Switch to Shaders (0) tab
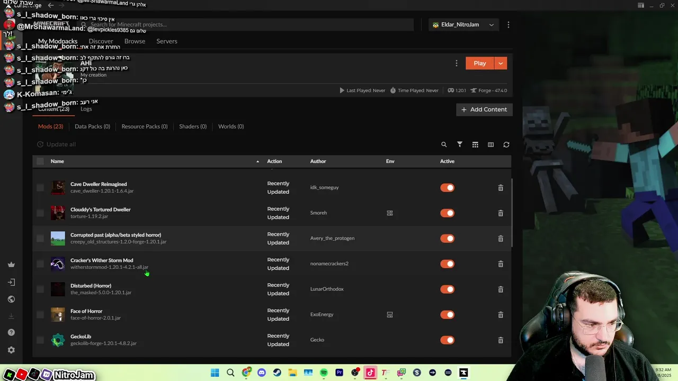 tap(193, 126)
